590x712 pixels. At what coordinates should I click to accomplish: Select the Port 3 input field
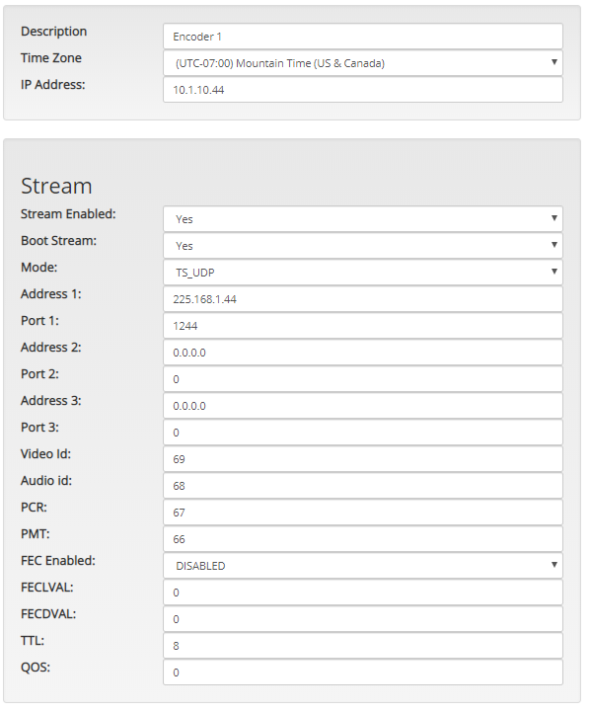click(x=363, y=433)
